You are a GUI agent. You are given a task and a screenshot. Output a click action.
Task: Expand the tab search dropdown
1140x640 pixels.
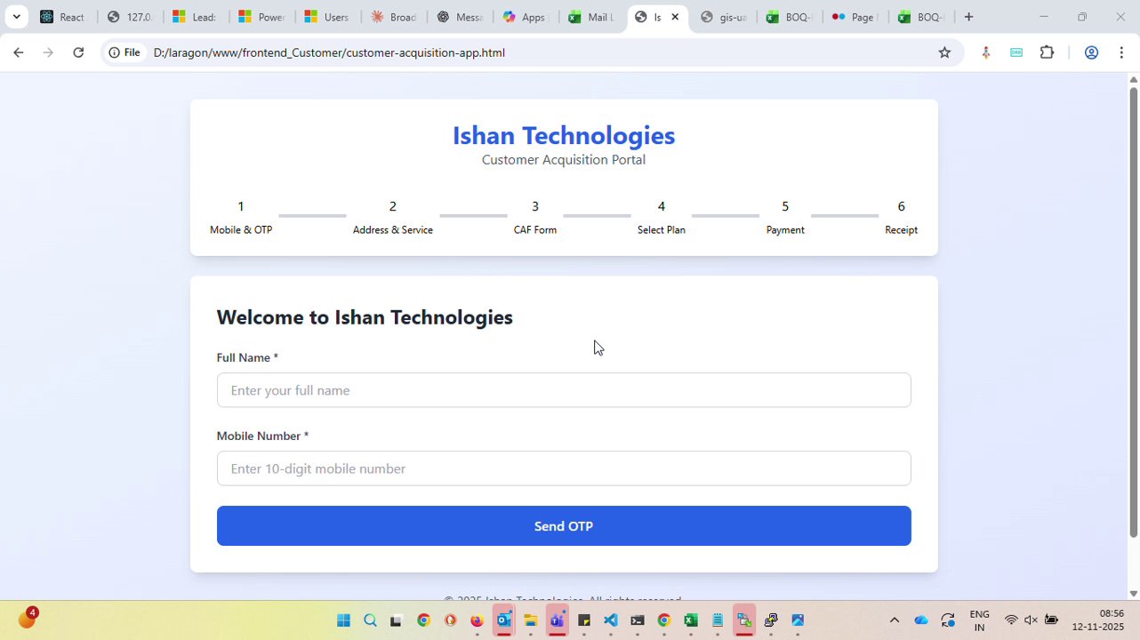[x=16, y=17]
